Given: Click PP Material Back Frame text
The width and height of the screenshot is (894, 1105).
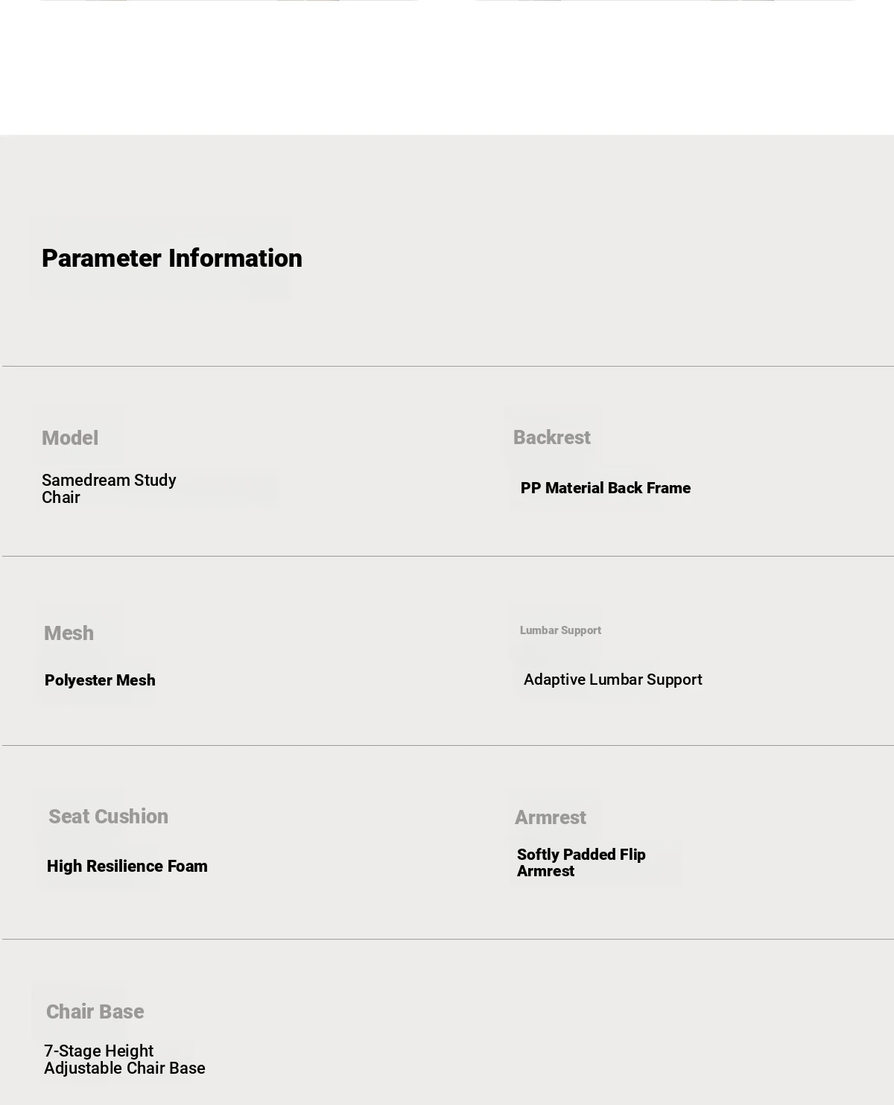Looking at the screenshot, I should point(606,488).
